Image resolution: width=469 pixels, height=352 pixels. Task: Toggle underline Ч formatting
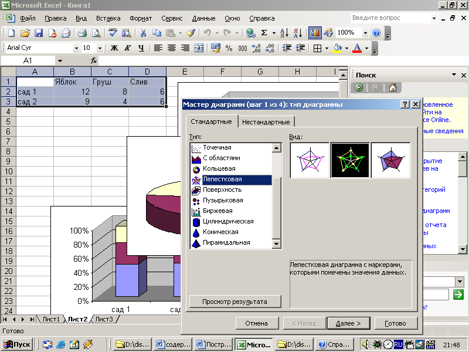pyautogui.click(x=141, y=48)
